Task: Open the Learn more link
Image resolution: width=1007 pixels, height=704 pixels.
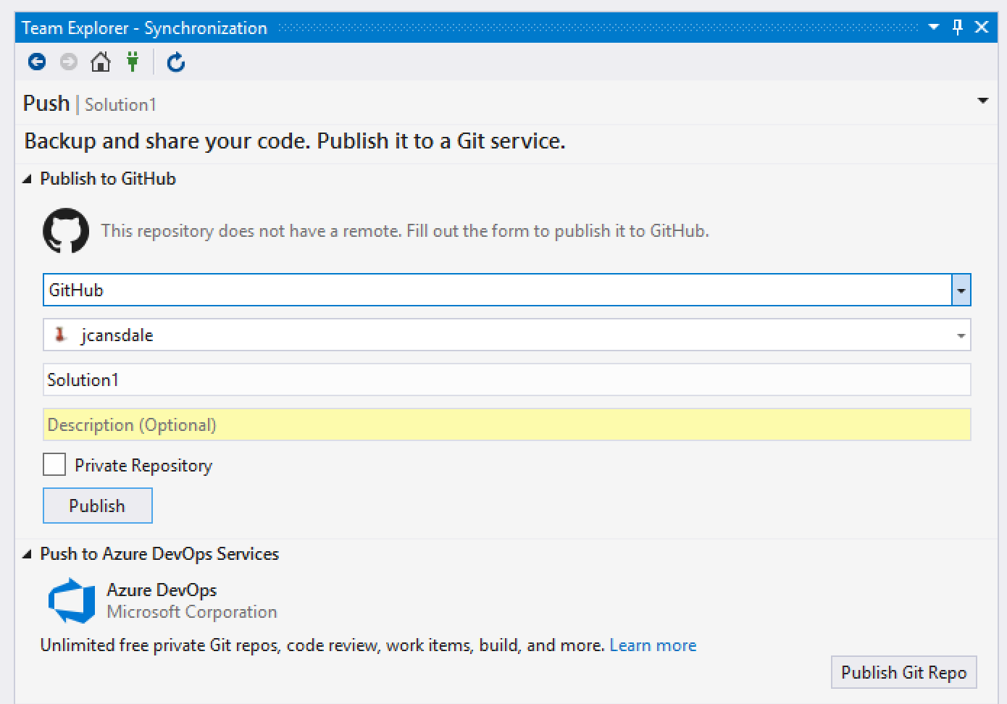Action: click(x=653, y=645)
